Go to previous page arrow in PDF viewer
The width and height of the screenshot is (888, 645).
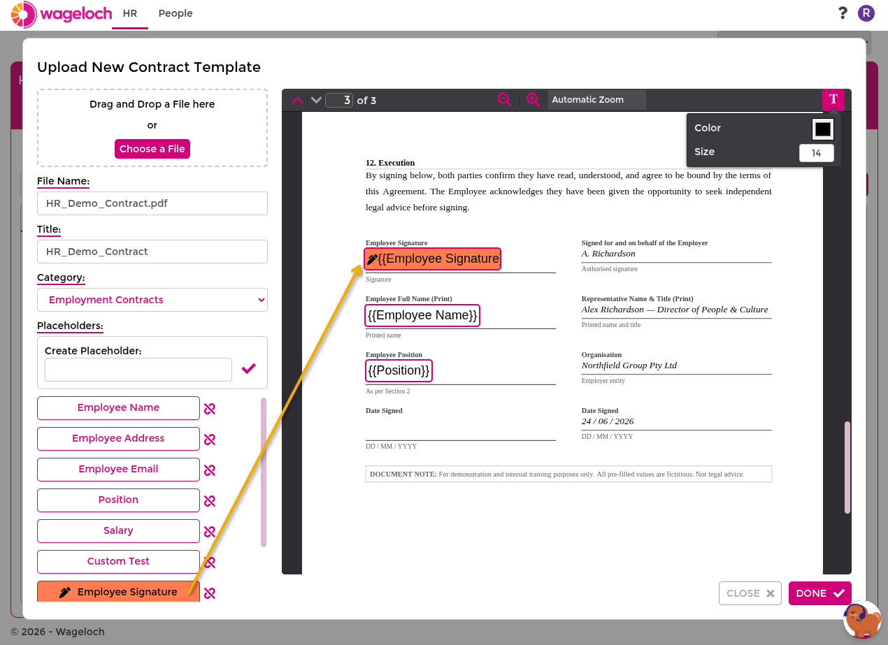tap(297, 100)
